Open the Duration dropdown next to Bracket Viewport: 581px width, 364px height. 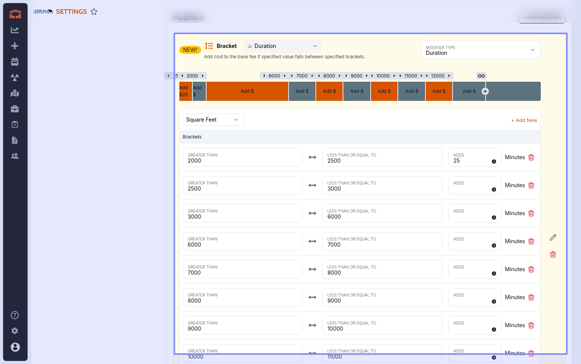(282, 46)
